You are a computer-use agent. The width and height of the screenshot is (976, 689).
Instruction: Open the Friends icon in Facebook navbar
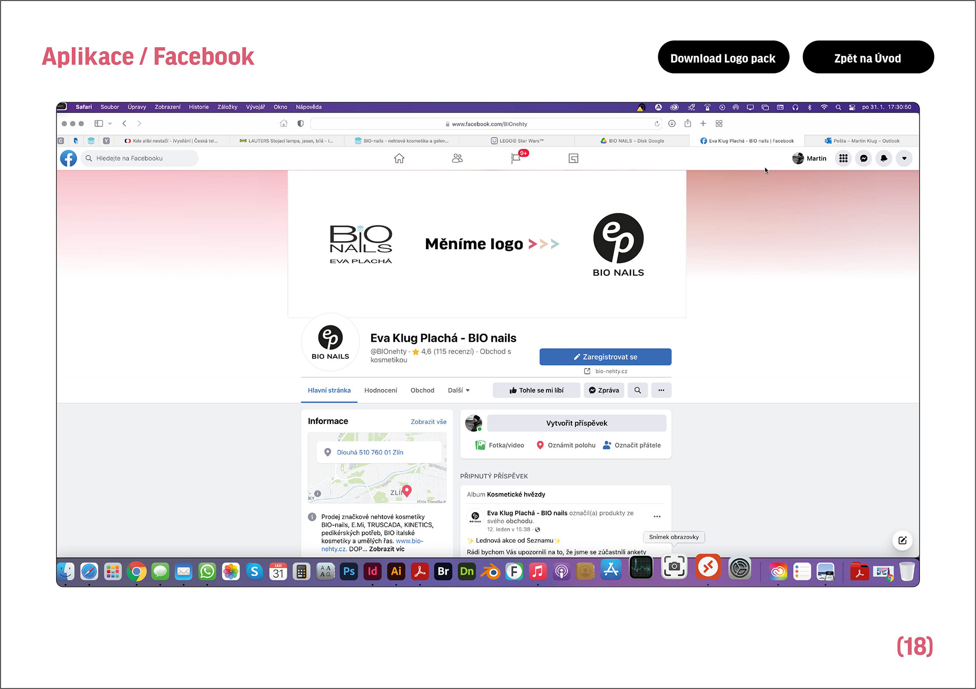457,158
